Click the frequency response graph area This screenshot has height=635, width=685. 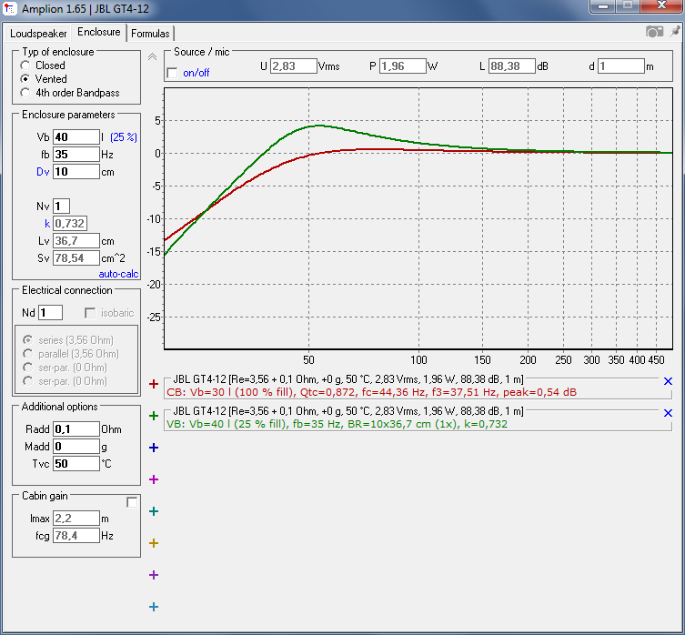click(x=418, y=218)
